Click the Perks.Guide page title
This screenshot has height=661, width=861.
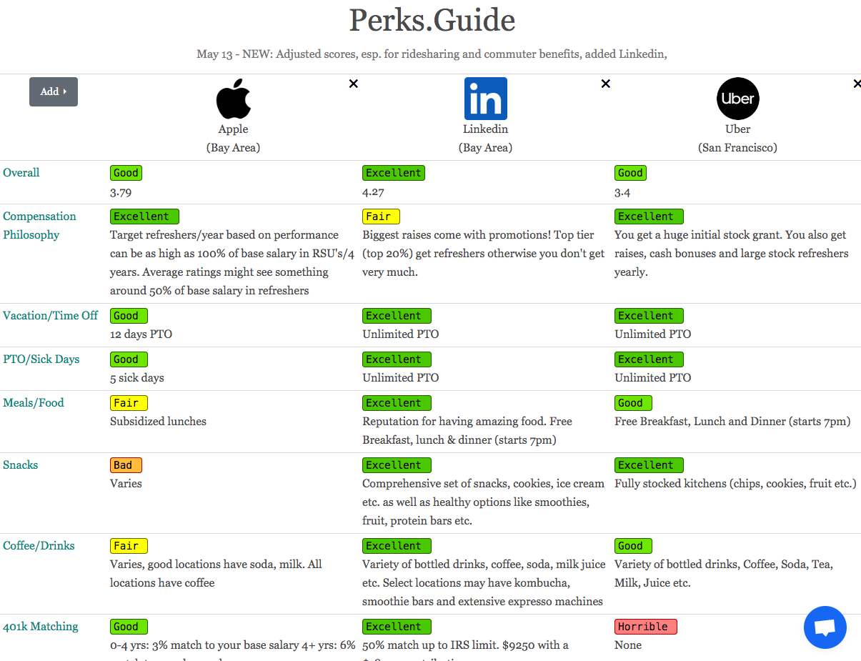coord(430,21)
